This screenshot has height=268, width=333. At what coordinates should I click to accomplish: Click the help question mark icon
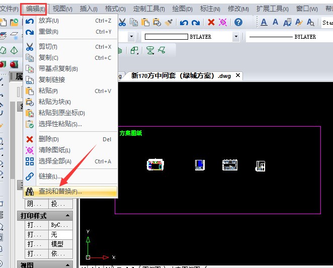(x=238, y=22)
